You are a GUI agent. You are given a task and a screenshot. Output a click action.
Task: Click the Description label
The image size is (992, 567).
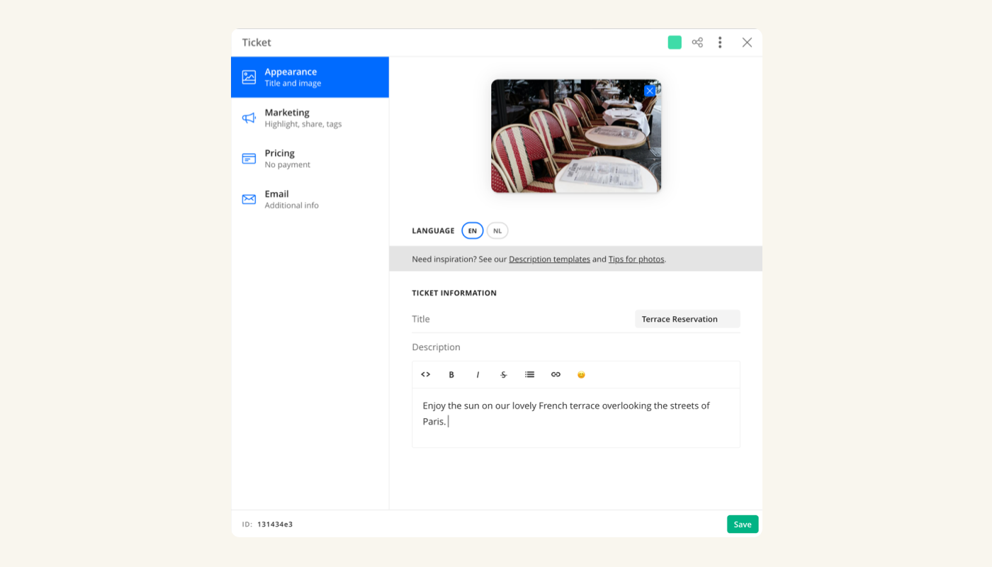tap(436, 347)
